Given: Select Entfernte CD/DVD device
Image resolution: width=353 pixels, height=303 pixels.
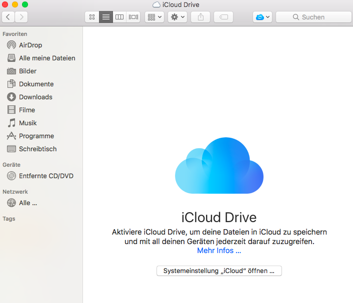Looking at the screenshot, I should click(46, 176).
